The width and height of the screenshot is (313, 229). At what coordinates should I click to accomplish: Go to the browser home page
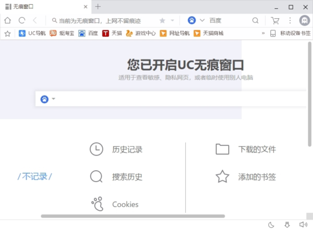coord(8,20)
